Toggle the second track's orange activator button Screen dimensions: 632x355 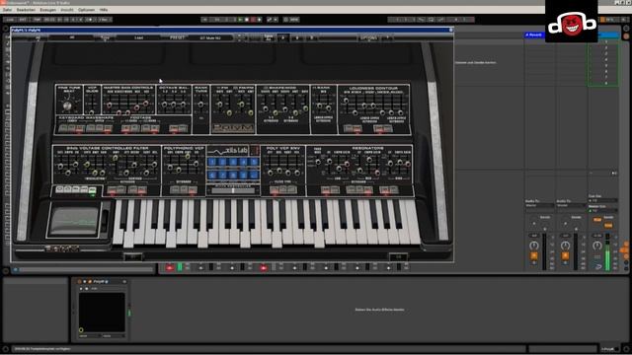click(565, 255)
